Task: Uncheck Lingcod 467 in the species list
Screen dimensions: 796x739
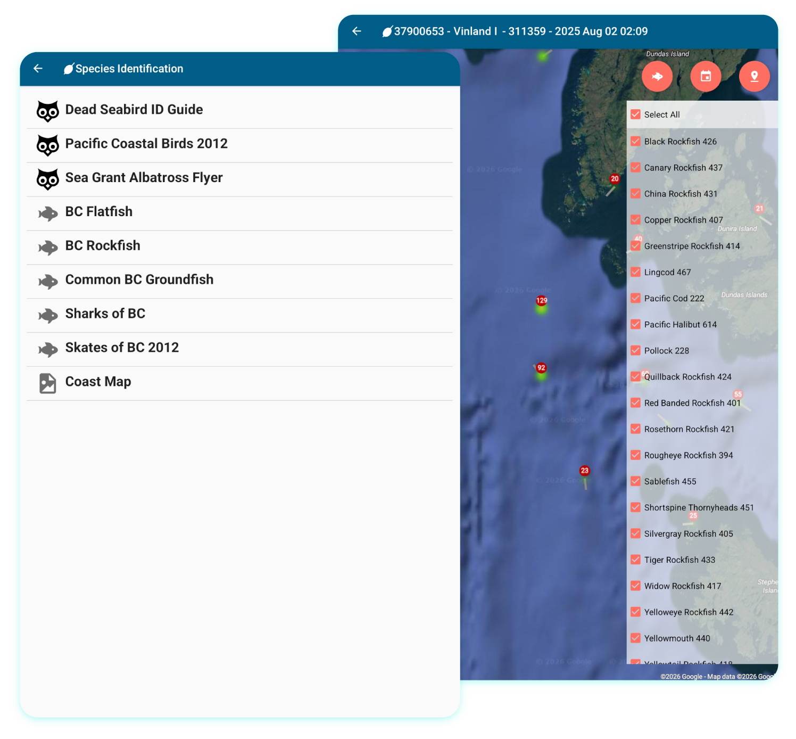Action: 635,272
